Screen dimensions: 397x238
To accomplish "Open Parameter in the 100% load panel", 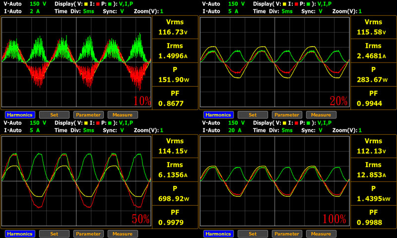I will point(287,234).
